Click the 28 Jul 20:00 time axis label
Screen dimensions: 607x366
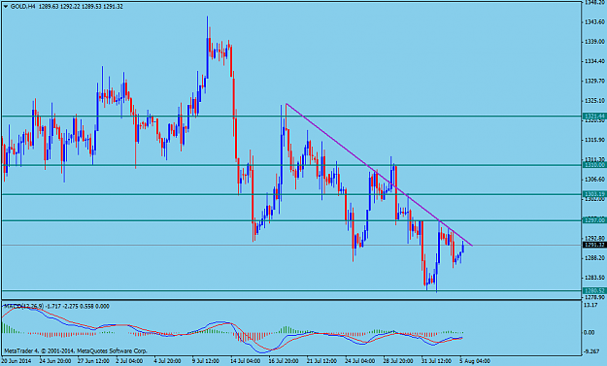tap(399, 361)
